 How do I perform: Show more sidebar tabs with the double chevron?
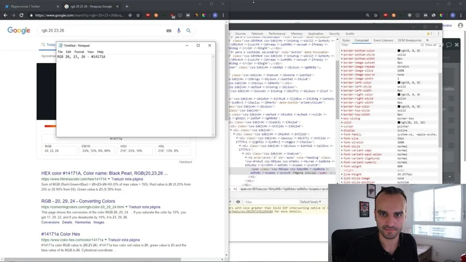427,40
